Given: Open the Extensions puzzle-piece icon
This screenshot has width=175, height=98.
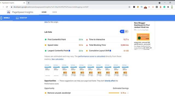Looking at the screenshot, I should pos(168,7).
